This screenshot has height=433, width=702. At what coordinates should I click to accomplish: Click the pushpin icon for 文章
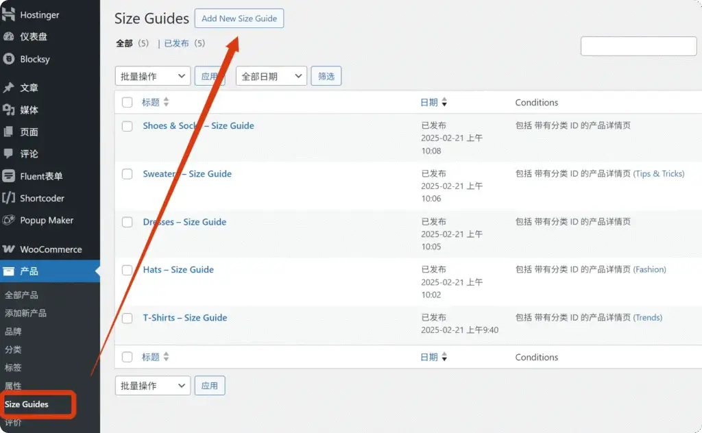coord(9,88)
